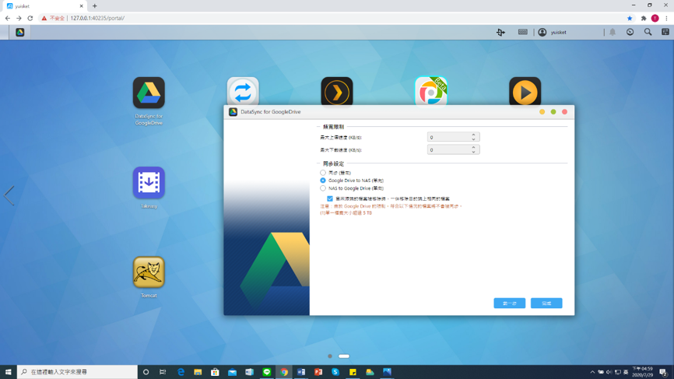Open the Chrome three-dot menu
Screen dimensions: 674x379
(667, 18)
